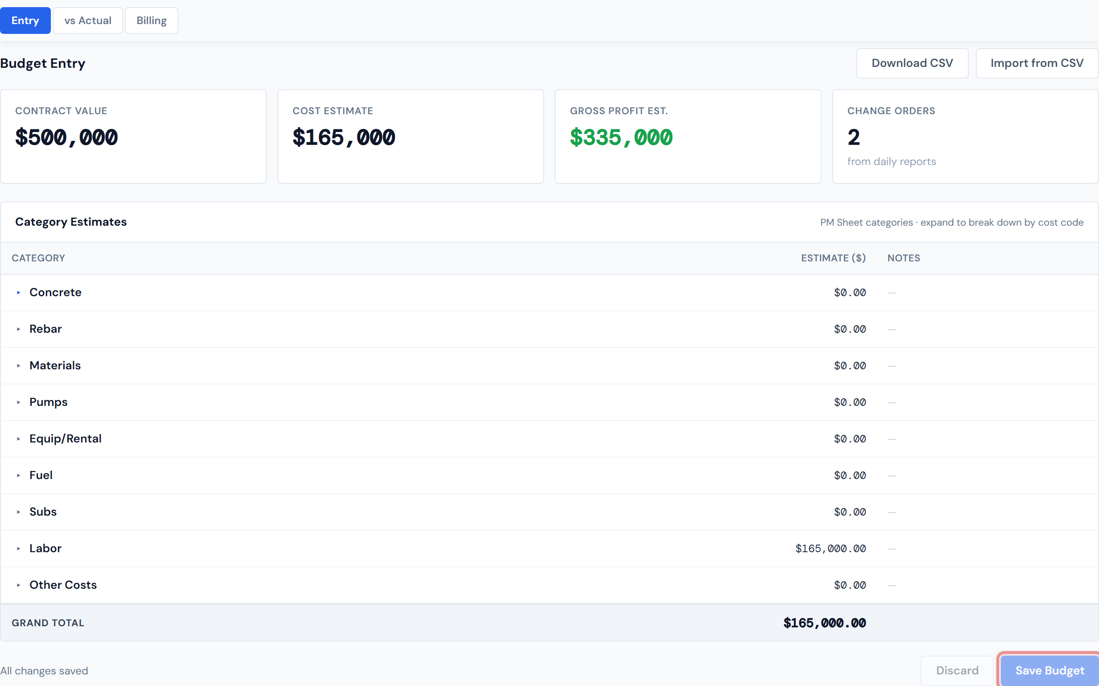Expand the Fuel category row
The height and width of the screenshot is (686, 1099).
[19, 475]
